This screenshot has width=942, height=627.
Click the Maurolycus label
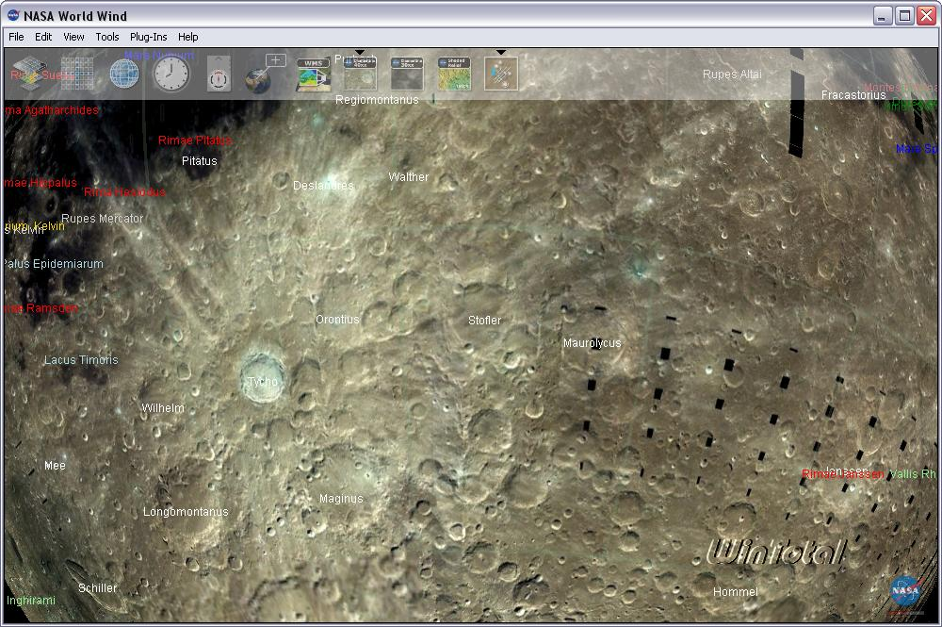[x=592, y=342]
